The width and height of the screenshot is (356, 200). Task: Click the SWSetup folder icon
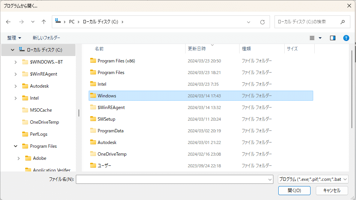pyautogui.click(x=93, y=119)
